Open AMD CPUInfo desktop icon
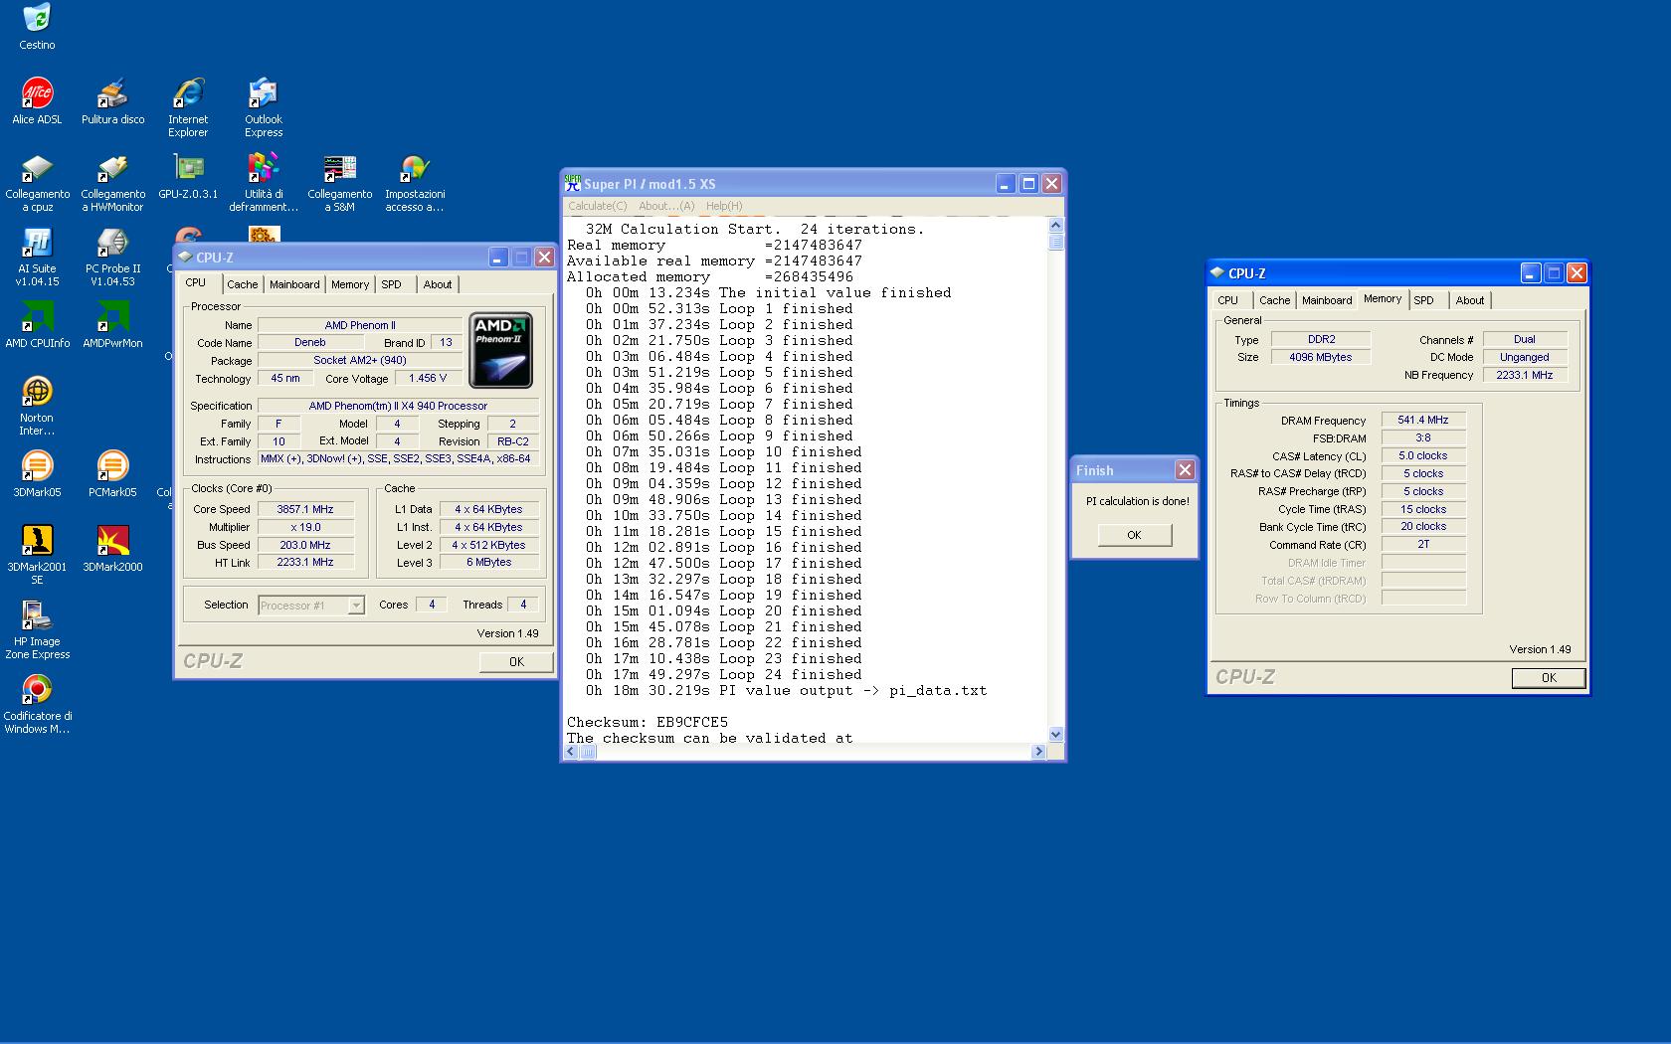 37,325
